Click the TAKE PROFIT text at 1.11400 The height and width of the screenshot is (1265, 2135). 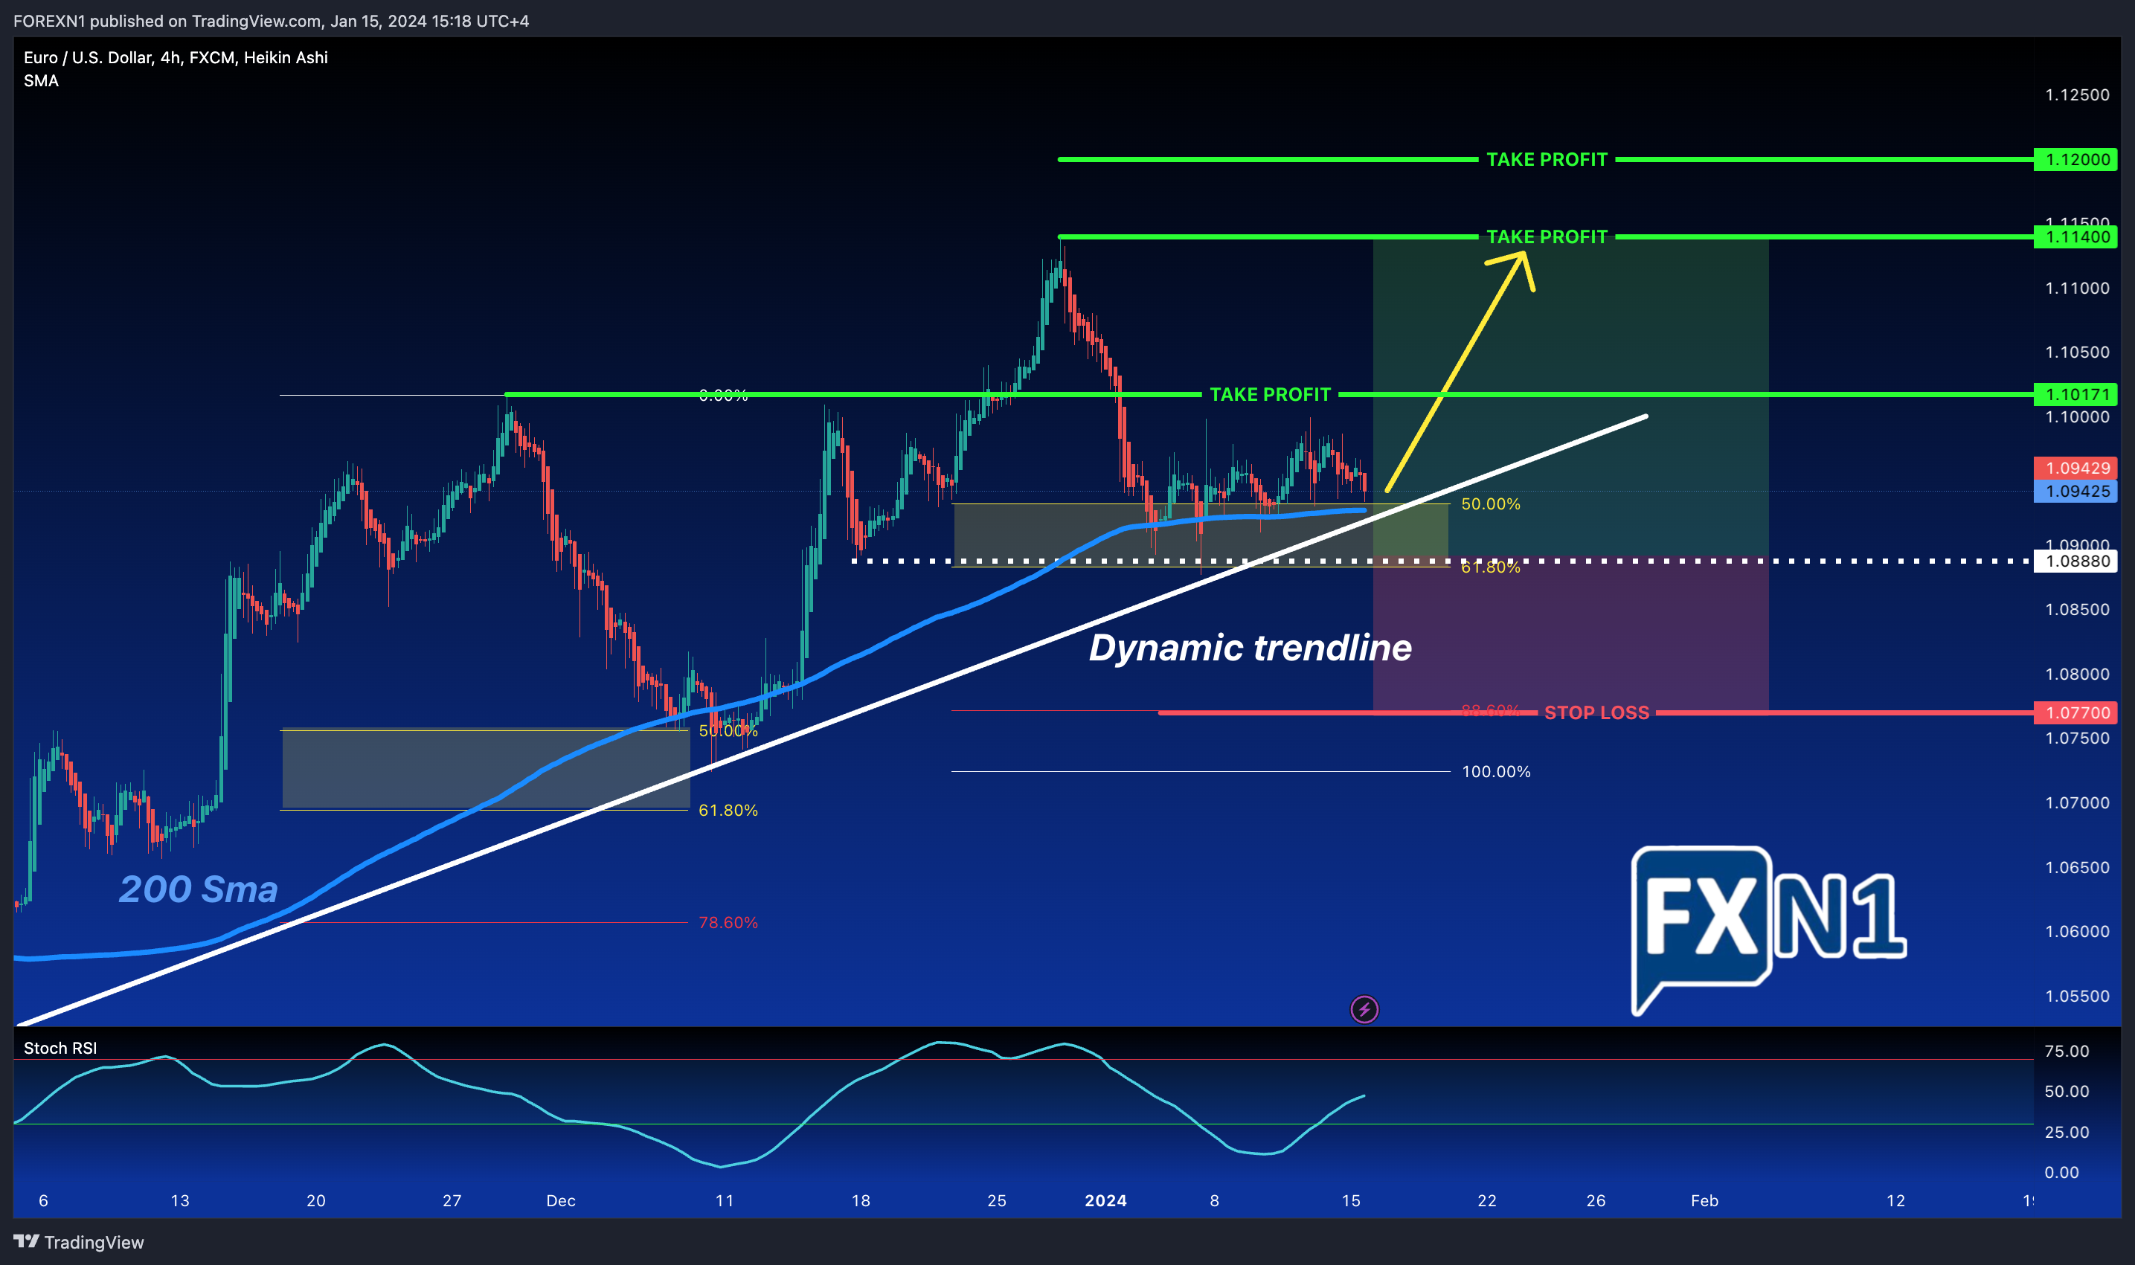click(x=1547, y=237)
